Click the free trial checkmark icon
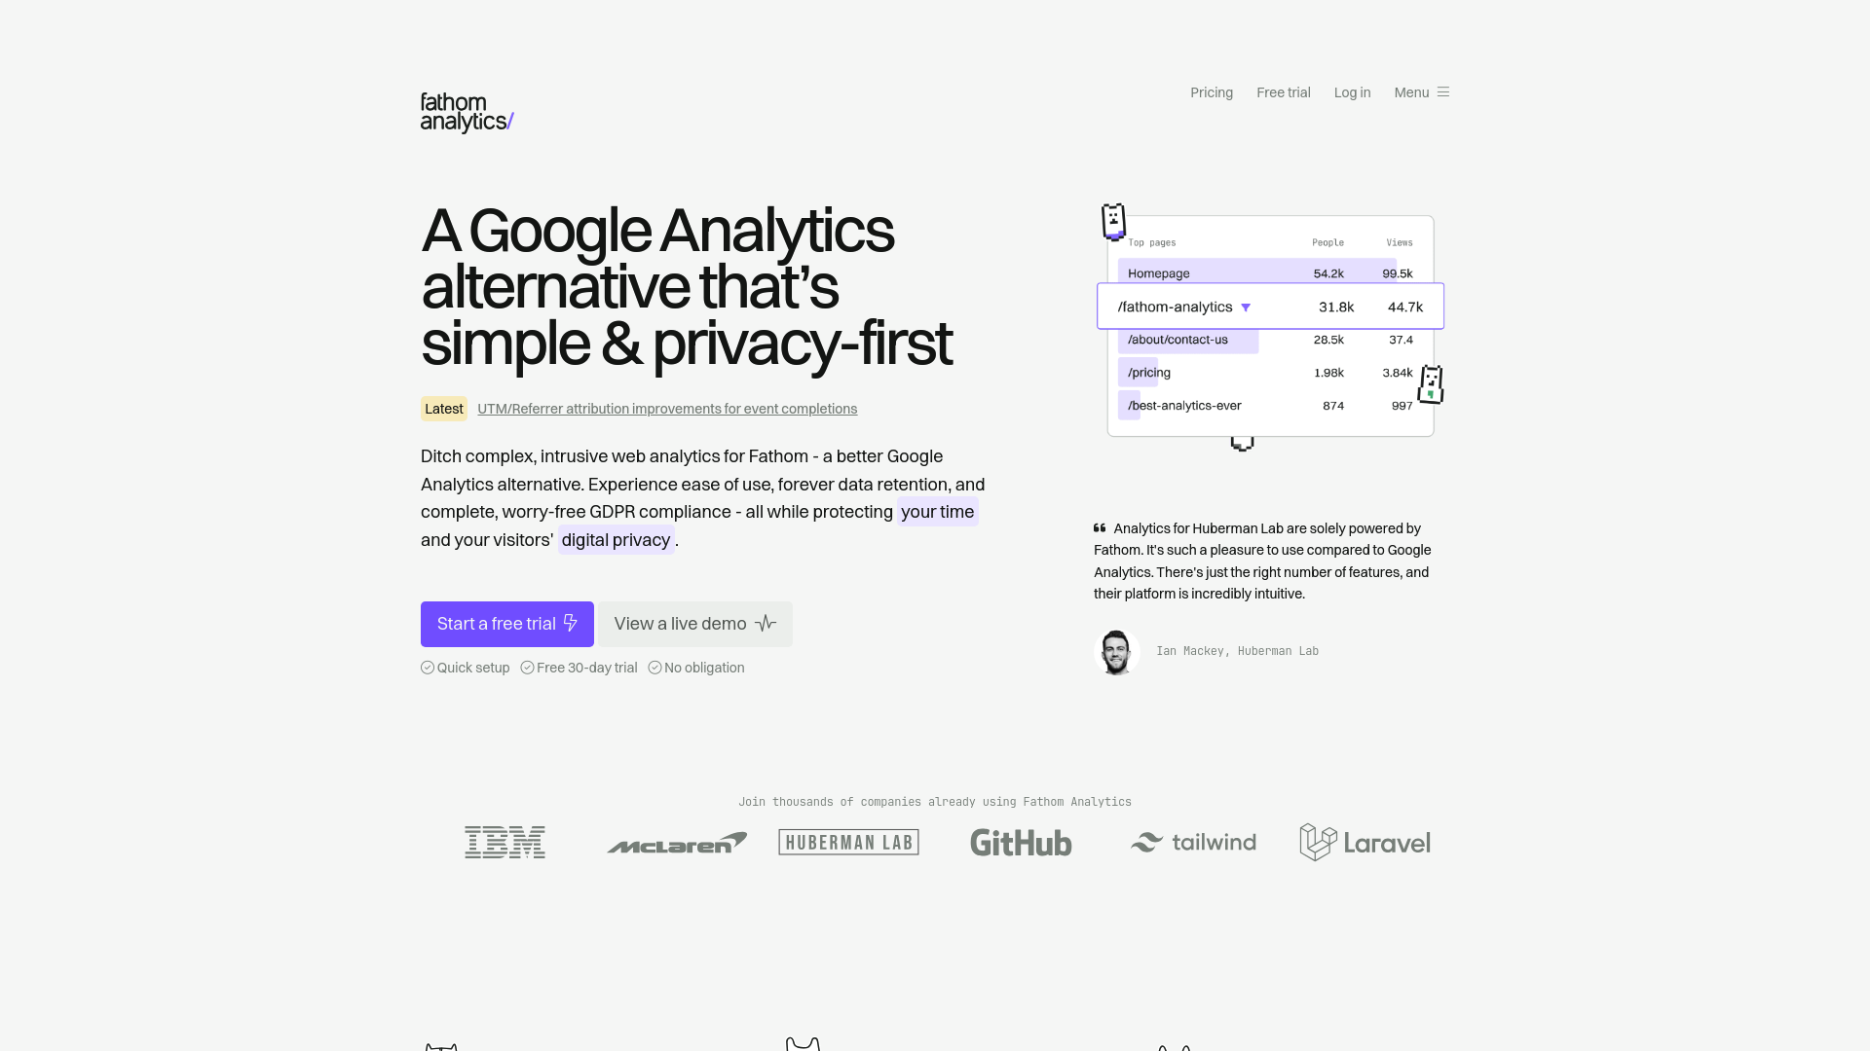This screenshot has height=1051, width=1870. (x=525, y=668)
